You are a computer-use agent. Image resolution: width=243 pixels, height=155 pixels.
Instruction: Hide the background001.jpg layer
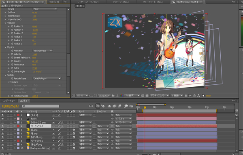pyautogui.click(x=2, y=148)
